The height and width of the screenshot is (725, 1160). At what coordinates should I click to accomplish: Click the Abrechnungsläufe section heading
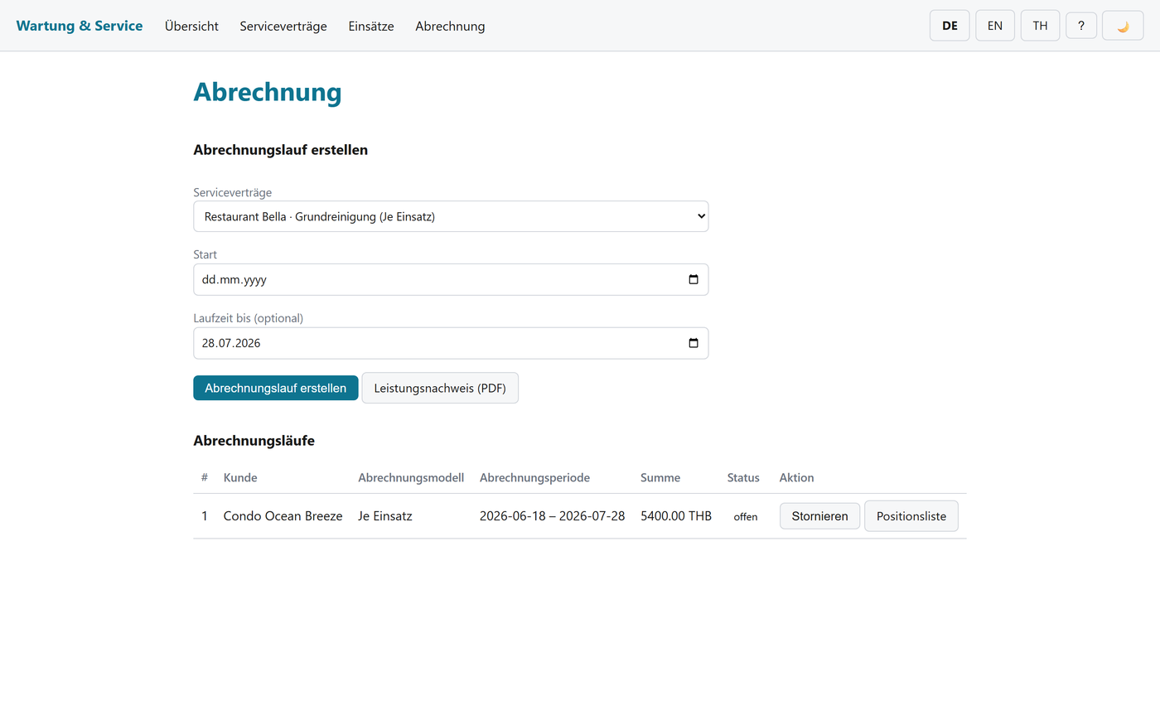(x=254, y=441)
